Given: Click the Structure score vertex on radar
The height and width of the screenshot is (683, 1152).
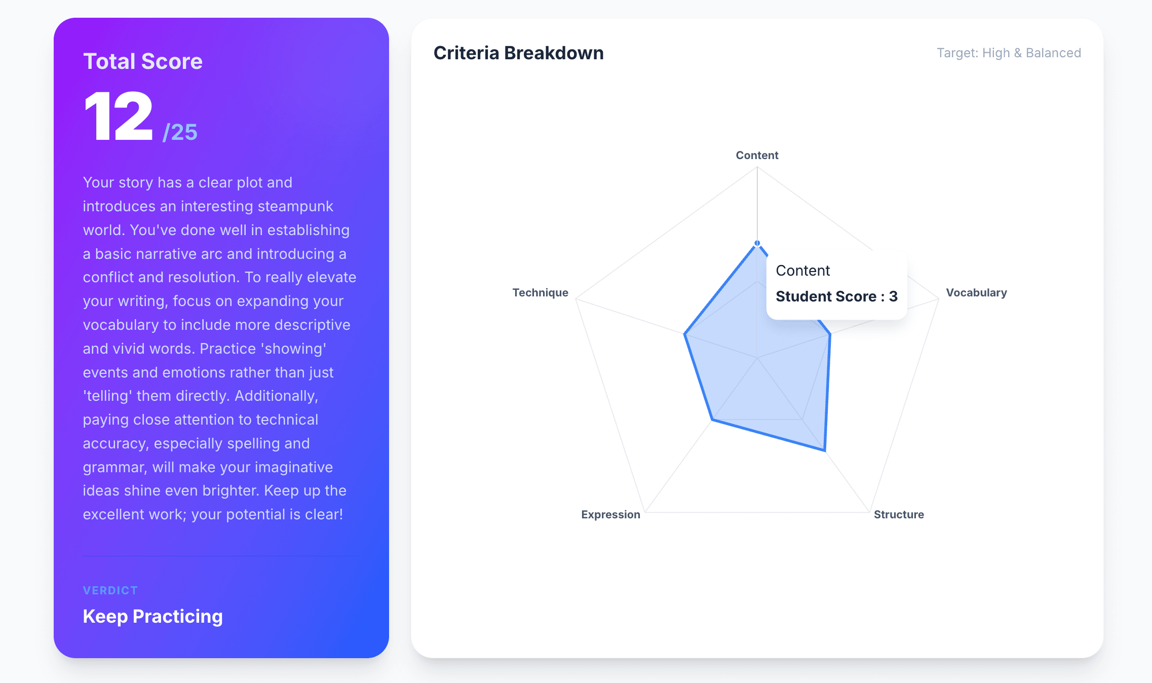Looking at the screenshot, I should 825,450.
